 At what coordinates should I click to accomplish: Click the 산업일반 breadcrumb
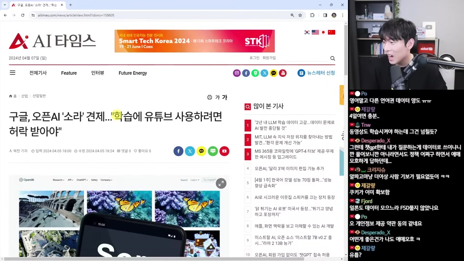[39, 96]
